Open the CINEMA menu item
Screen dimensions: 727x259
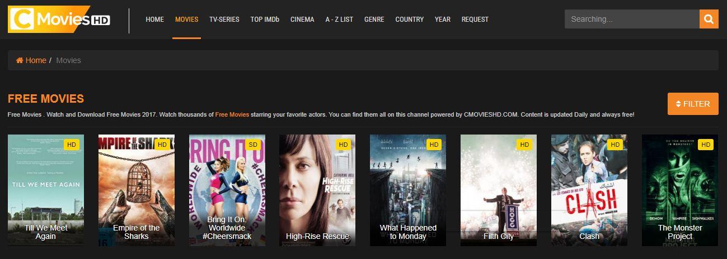[302, 20]
